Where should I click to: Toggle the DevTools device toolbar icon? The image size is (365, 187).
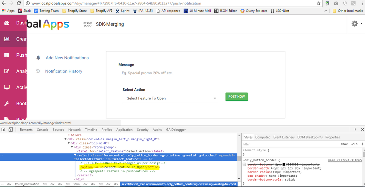tap(11, 130)
